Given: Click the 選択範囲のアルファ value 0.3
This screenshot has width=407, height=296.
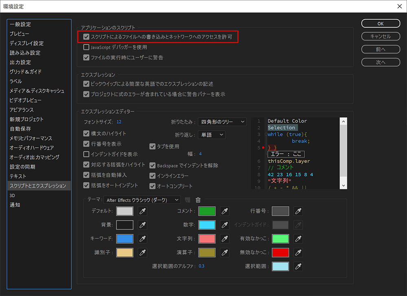Looking at the screenshot, I should pos(201,266).
